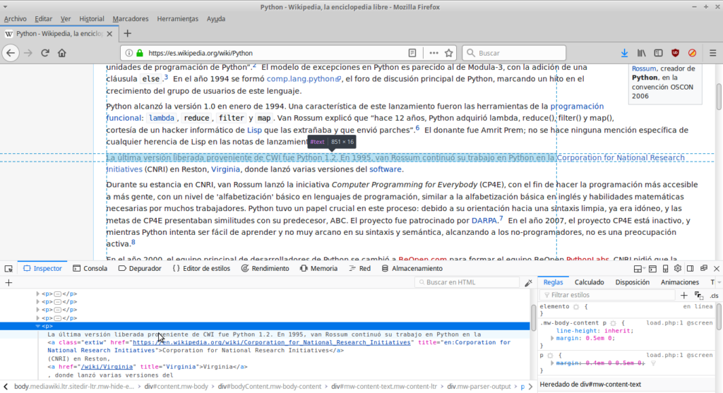Pick a color with the eyedropper icon

pos(528,282)
